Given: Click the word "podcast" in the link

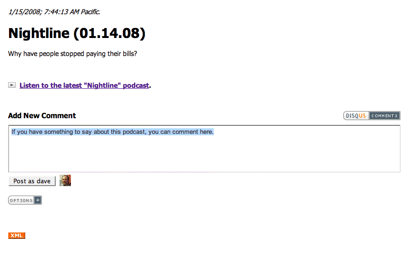Looking at the screenshot, I should click(x=136, y=85).
